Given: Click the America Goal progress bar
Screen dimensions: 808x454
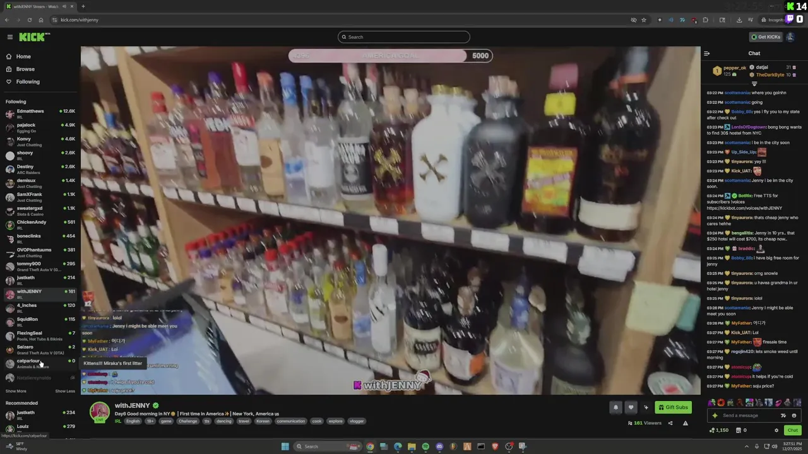Looking at the screenshot, I should [x=390, y=56].
